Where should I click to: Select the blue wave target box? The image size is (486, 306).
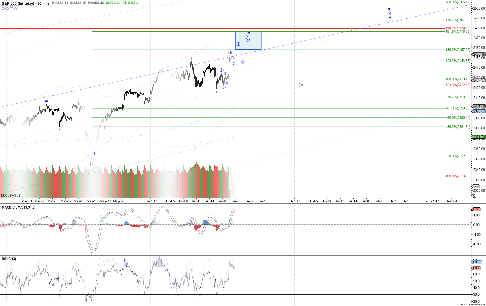[x=248, y=40]
